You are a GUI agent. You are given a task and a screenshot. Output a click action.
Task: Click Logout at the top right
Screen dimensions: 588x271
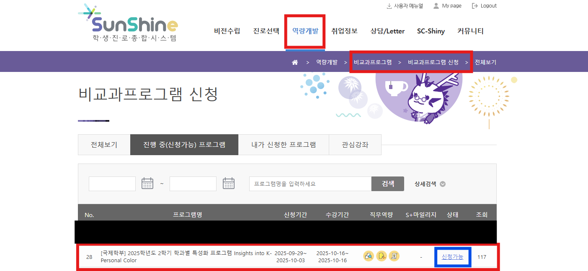click(484, 6)
